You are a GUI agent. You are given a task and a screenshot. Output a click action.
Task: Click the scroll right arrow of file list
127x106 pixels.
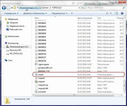[122, 95]
